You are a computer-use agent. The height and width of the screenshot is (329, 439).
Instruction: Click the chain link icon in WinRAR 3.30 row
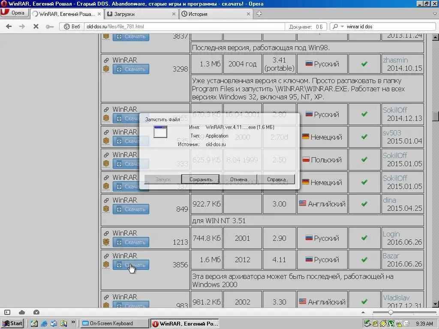(106, 297)
